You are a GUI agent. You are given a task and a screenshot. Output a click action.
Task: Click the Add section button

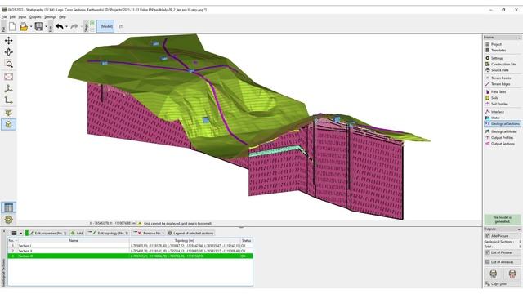coord(77,234)
